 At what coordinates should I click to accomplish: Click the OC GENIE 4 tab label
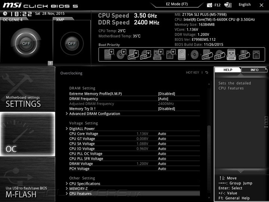pyautogui.click(x=13, y=19)
